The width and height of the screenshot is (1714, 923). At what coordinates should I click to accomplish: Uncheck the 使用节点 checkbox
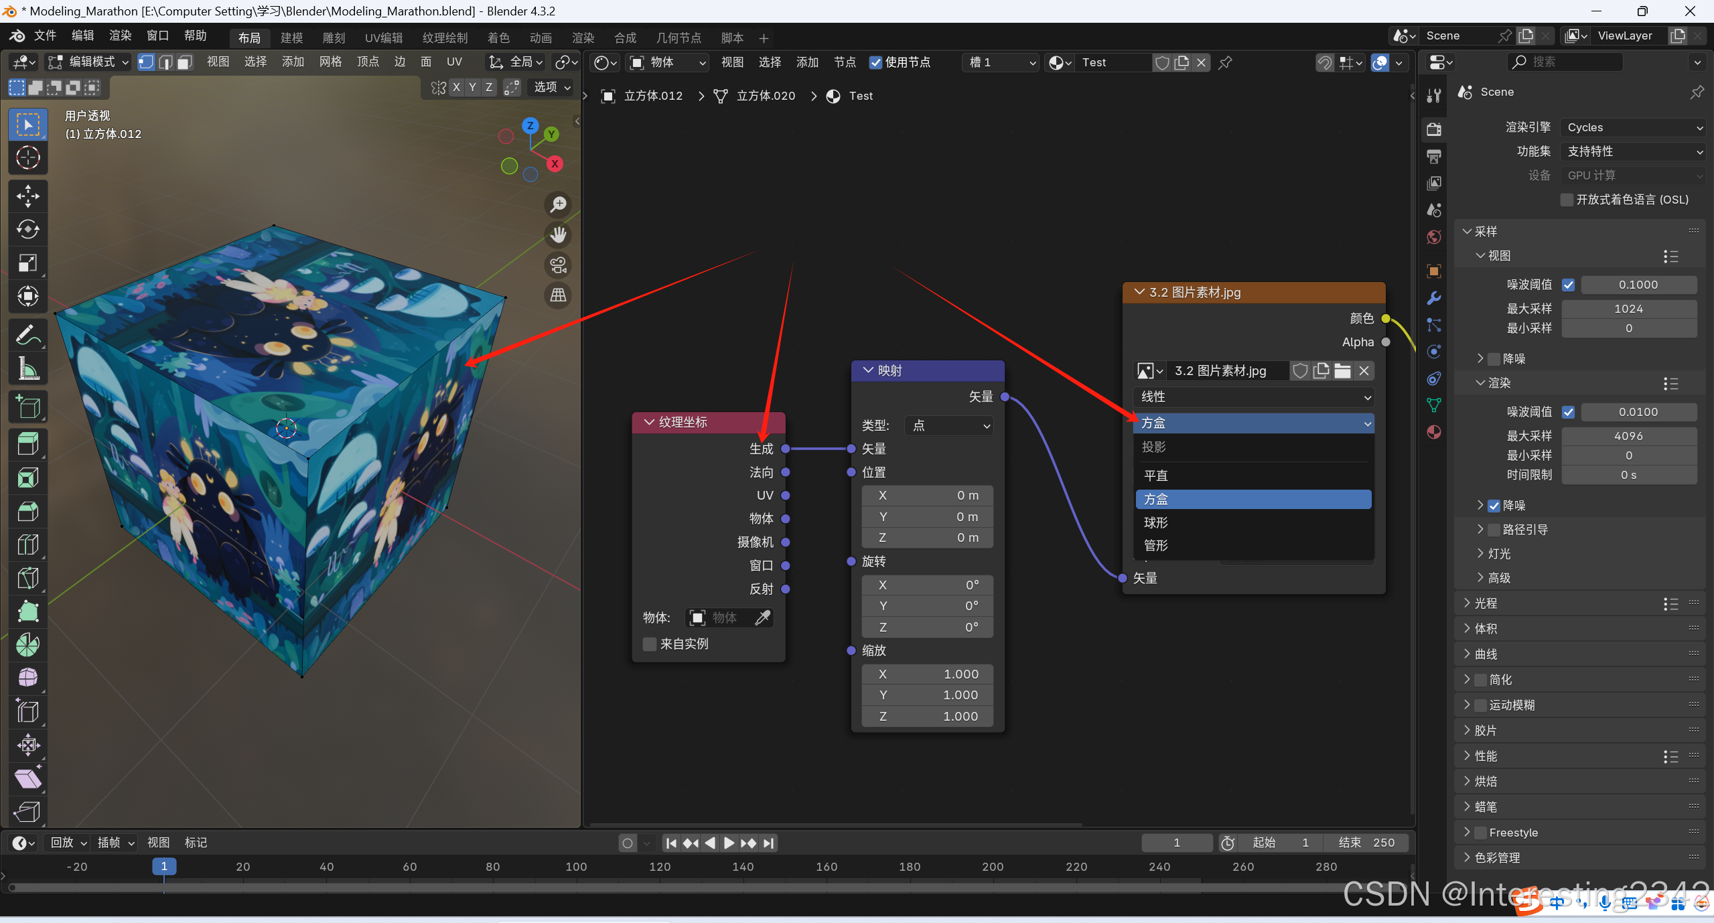point(875,62)
